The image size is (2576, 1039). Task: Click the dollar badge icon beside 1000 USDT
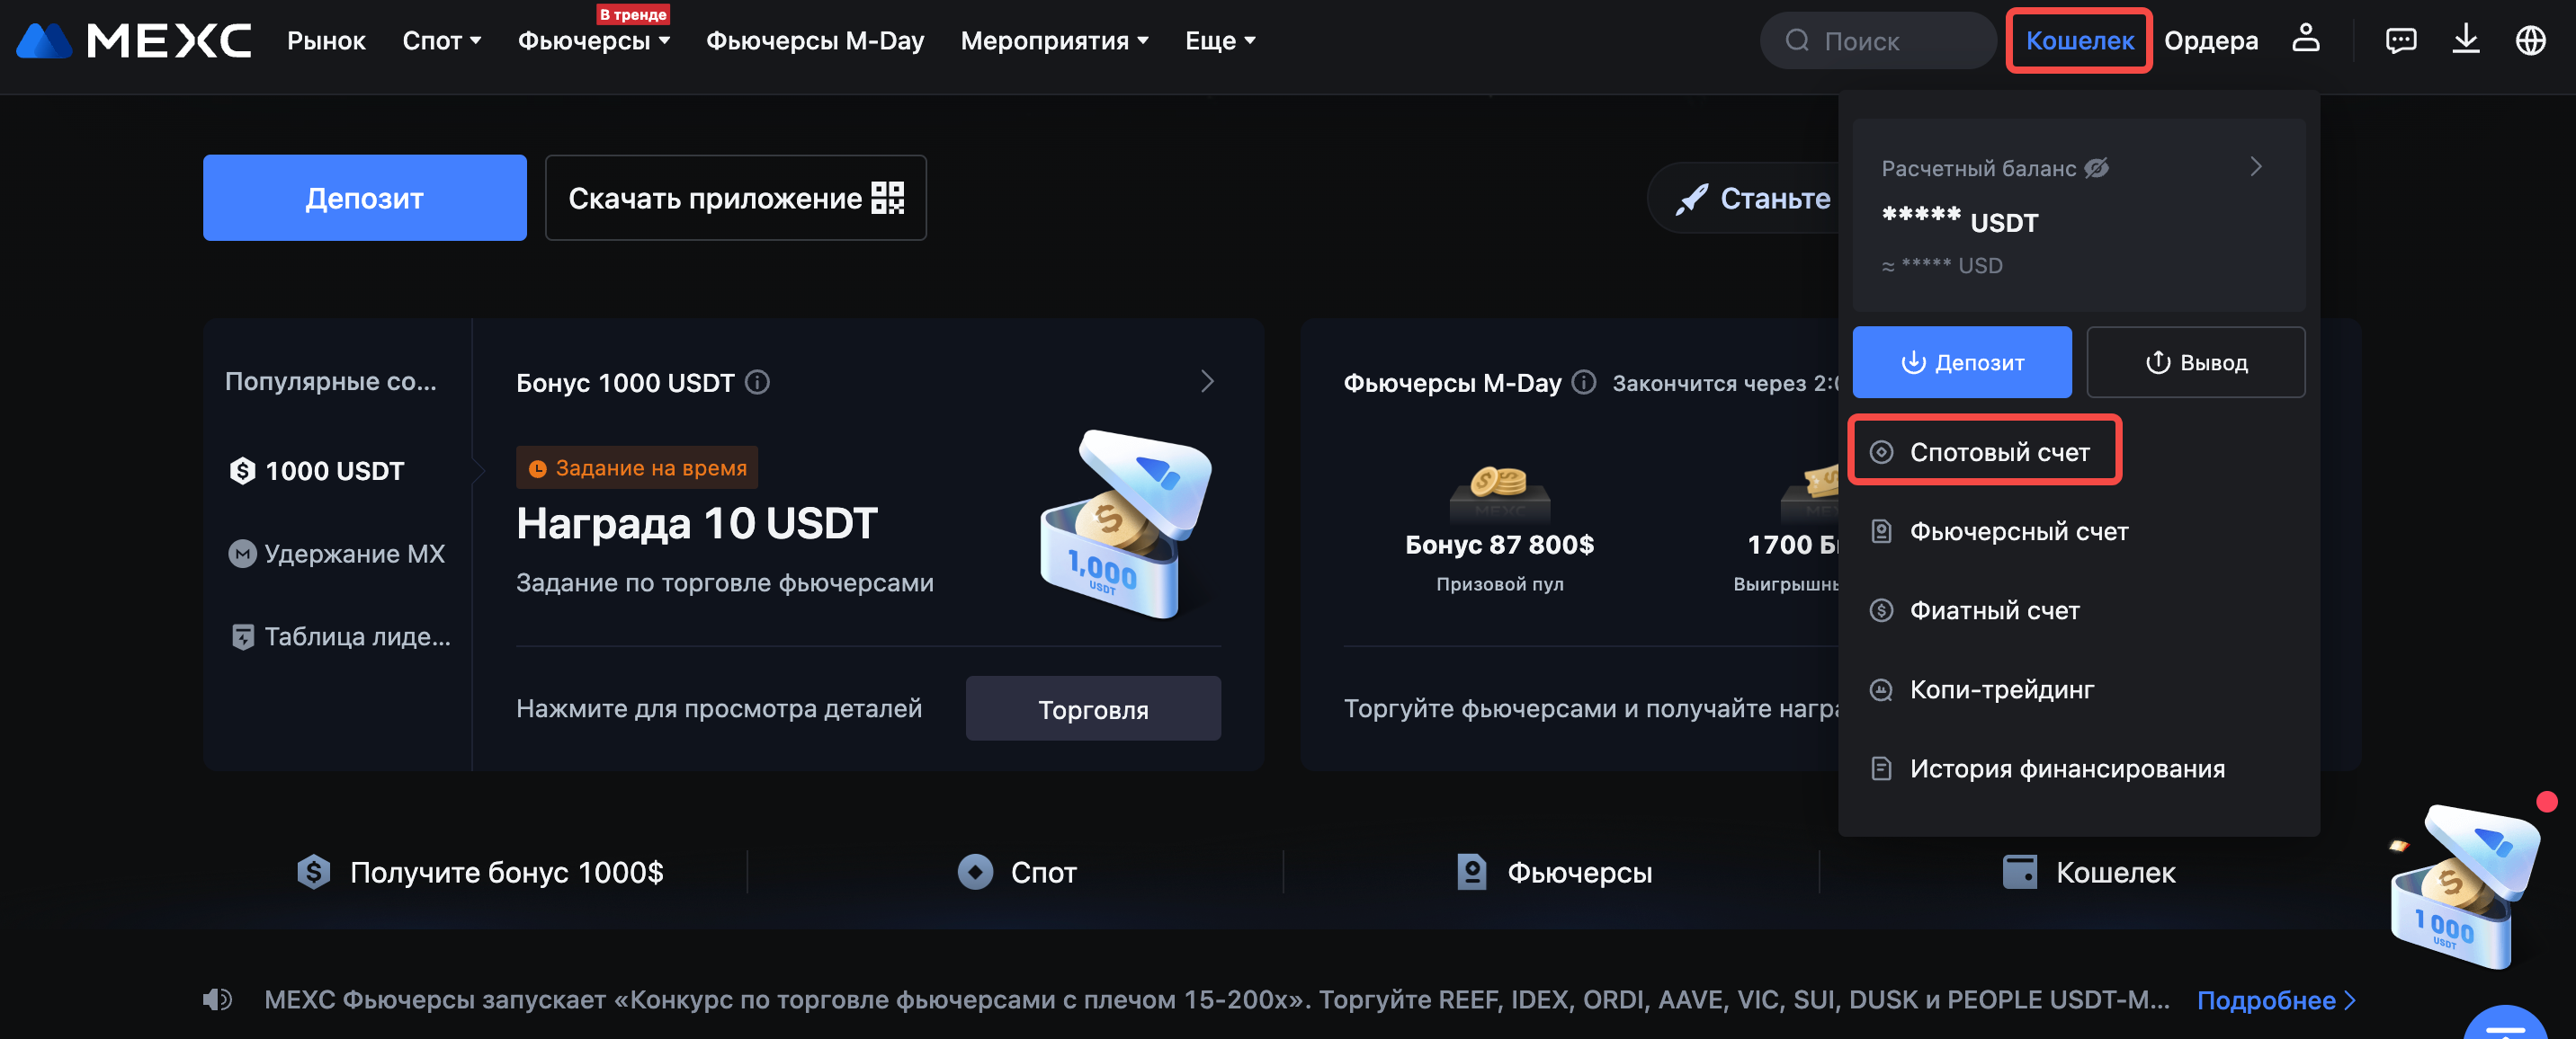point(242,471)
